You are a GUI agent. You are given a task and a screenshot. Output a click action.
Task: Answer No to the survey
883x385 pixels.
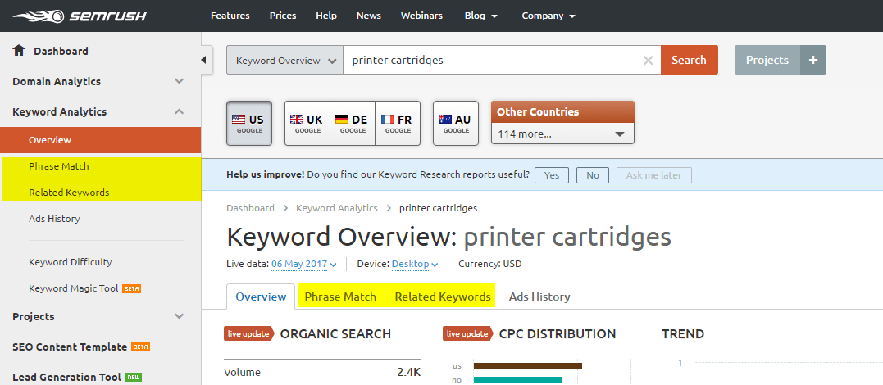coord(593,175)
